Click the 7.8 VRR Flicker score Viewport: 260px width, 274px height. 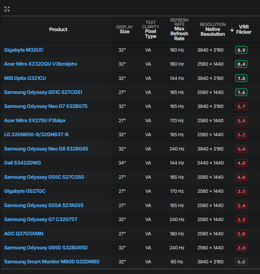pyautogui.click(x=241, y=78)
